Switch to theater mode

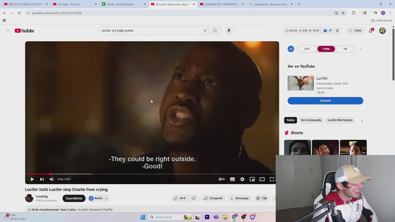pos(262,179)
